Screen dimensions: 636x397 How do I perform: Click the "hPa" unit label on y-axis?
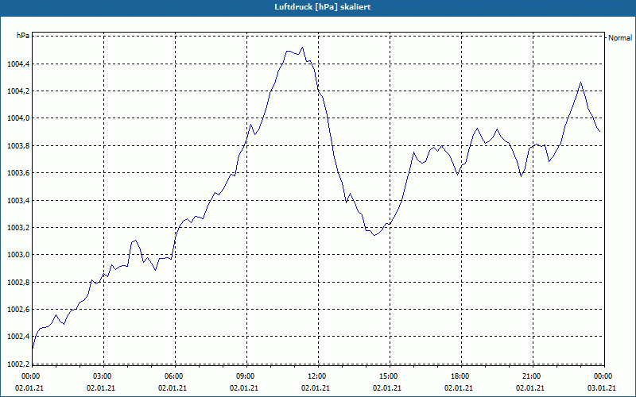pyautogui.click(x=23, y=36)
